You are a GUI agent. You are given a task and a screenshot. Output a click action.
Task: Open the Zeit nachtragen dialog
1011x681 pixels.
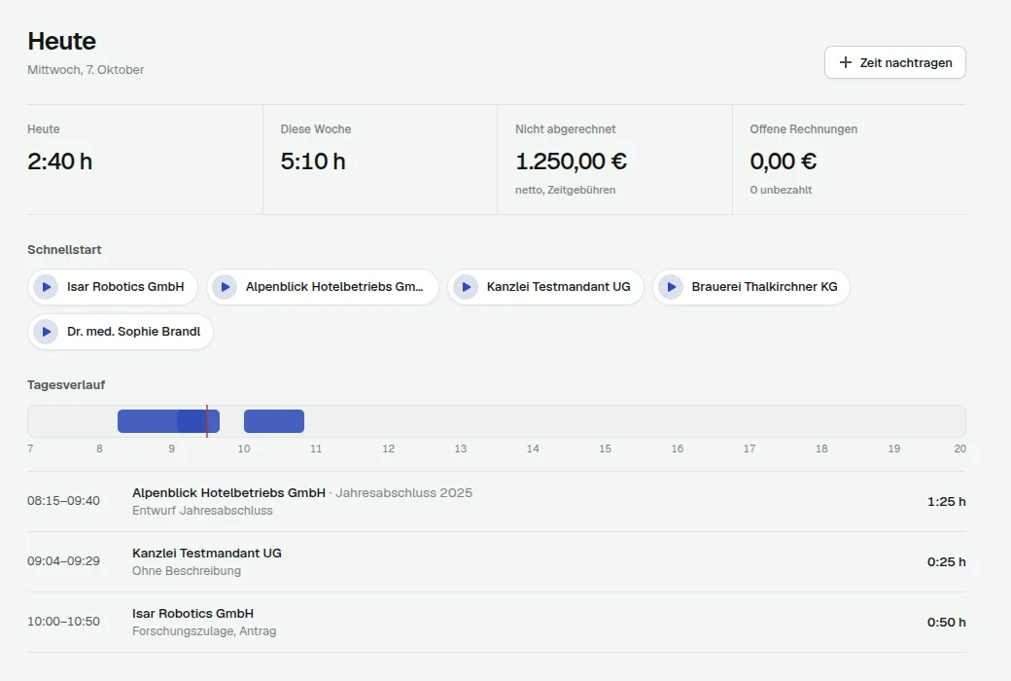pos(895,62)
